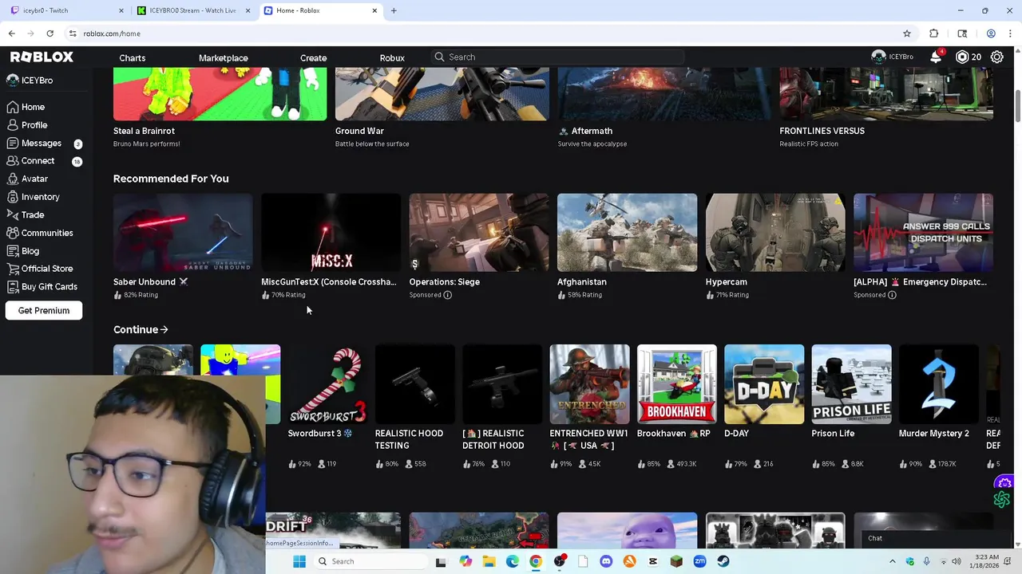Click the volume icon in system tray

pyautogui.click(x=957, y=561)
